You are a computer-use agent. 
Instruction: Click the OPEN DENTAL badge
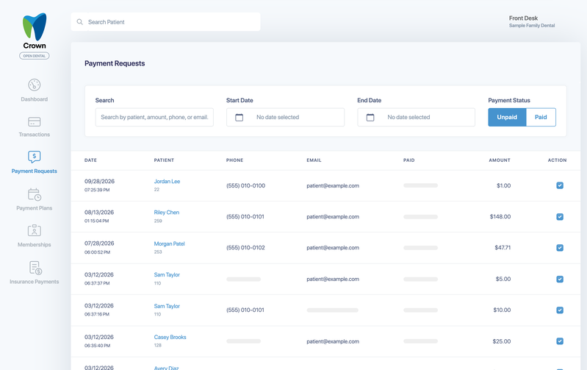click(x=34, y=56)
